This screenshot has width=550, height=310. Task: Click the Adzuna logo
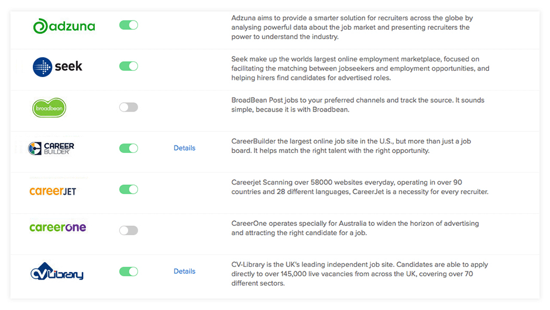64,26
